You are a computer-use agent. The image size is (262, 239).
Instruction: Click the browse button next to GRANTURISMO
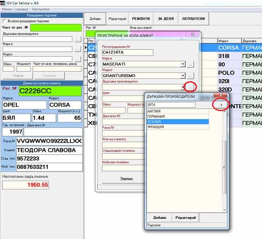(190, 76)
